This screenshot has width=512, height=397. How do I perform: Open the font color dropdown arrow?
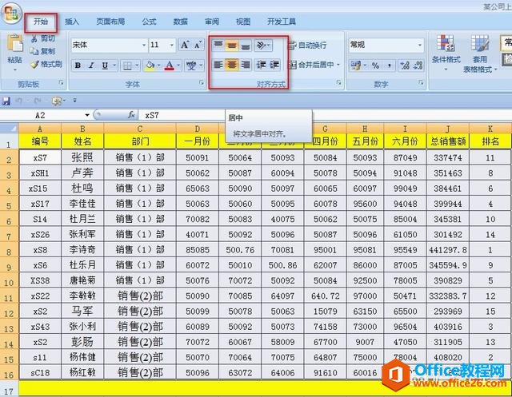pos(178,66)
